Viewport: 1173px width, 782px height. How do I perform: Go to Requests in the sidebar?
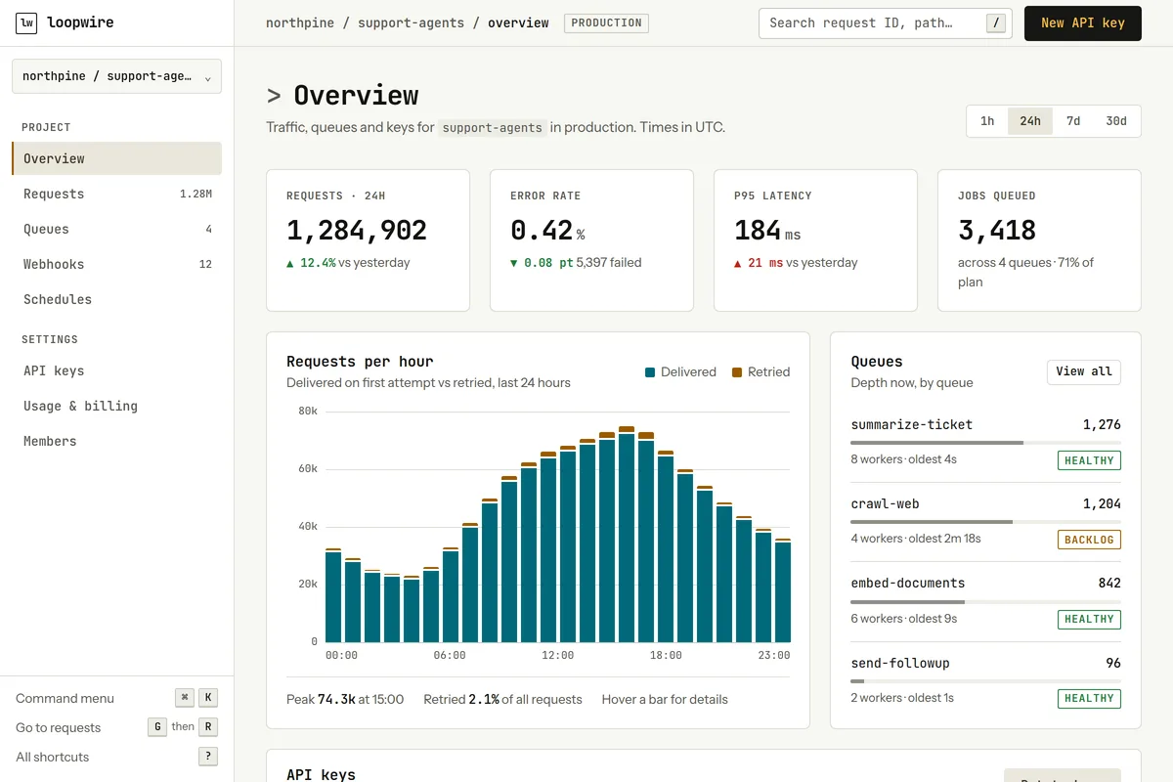tap(116, 194)
